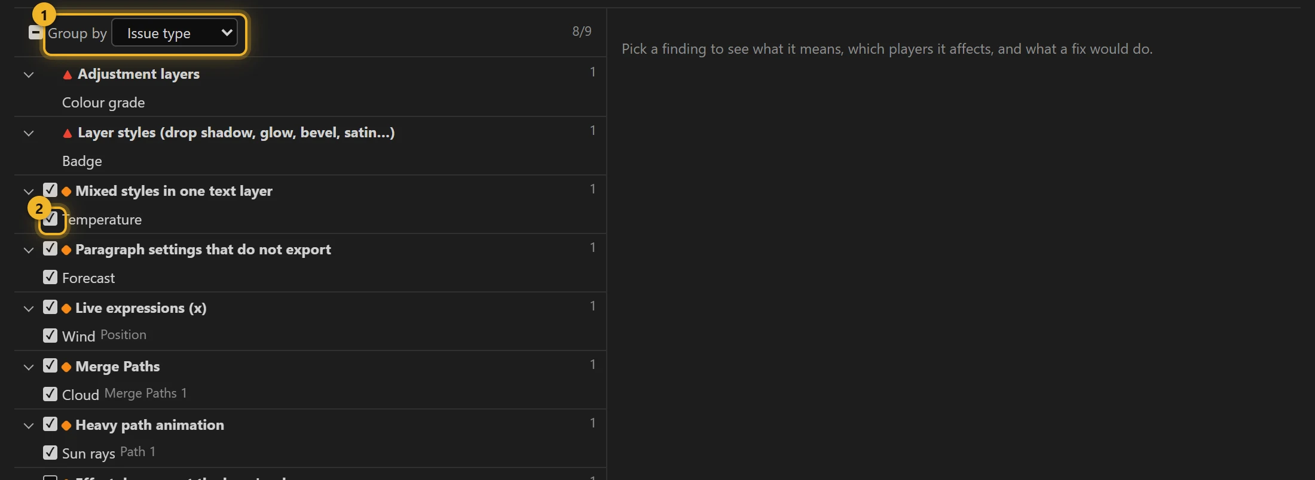Select the Cloud Merge Paths 1 finding
Screen dimensions: 1315x480
(x=310, y=394)
